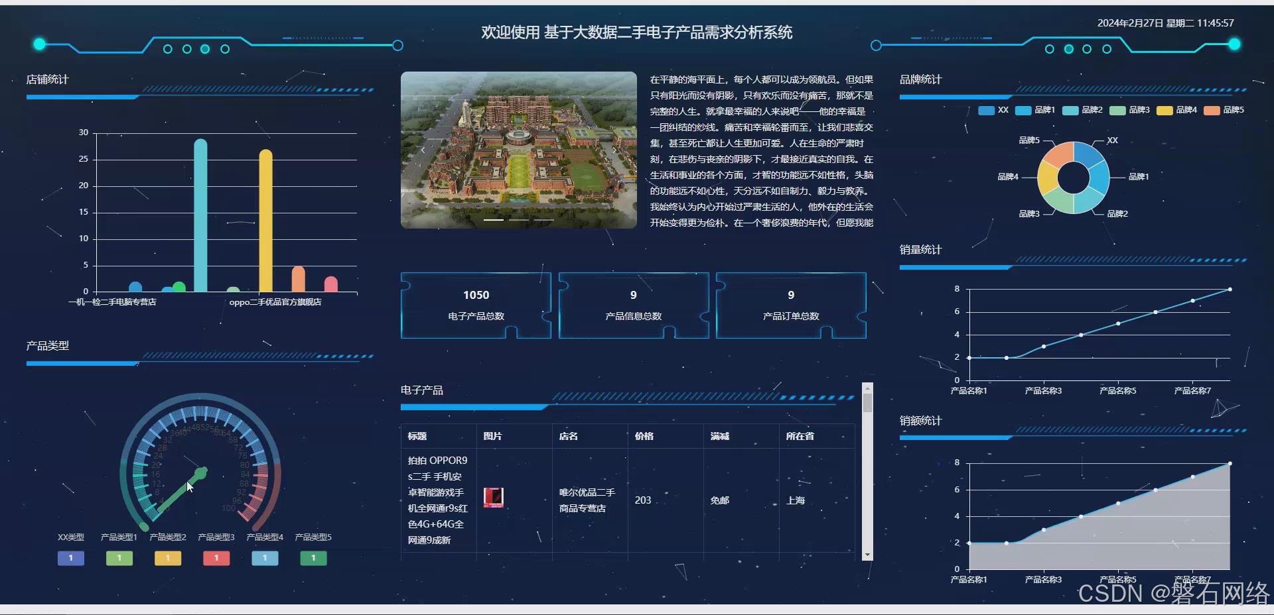
Task: Select the second carousel indicator dot
Action: click(518, 219)
